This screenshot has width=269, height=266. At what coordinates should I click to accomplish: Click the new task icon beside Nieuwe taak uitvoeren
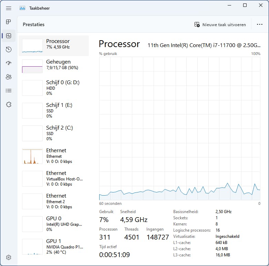[197, 24]
